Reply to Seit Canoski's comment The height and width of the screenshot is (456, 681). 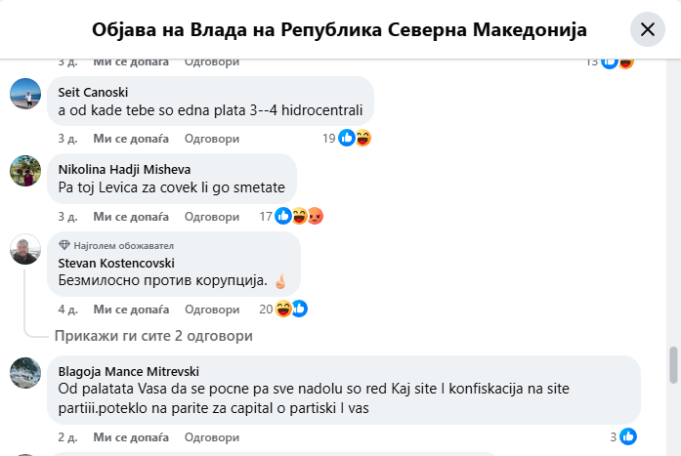(x=212, y=139)
